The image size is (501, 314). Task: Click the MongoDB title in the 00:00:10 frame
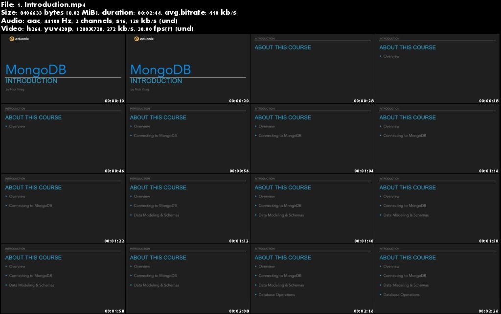click(36, 70)
